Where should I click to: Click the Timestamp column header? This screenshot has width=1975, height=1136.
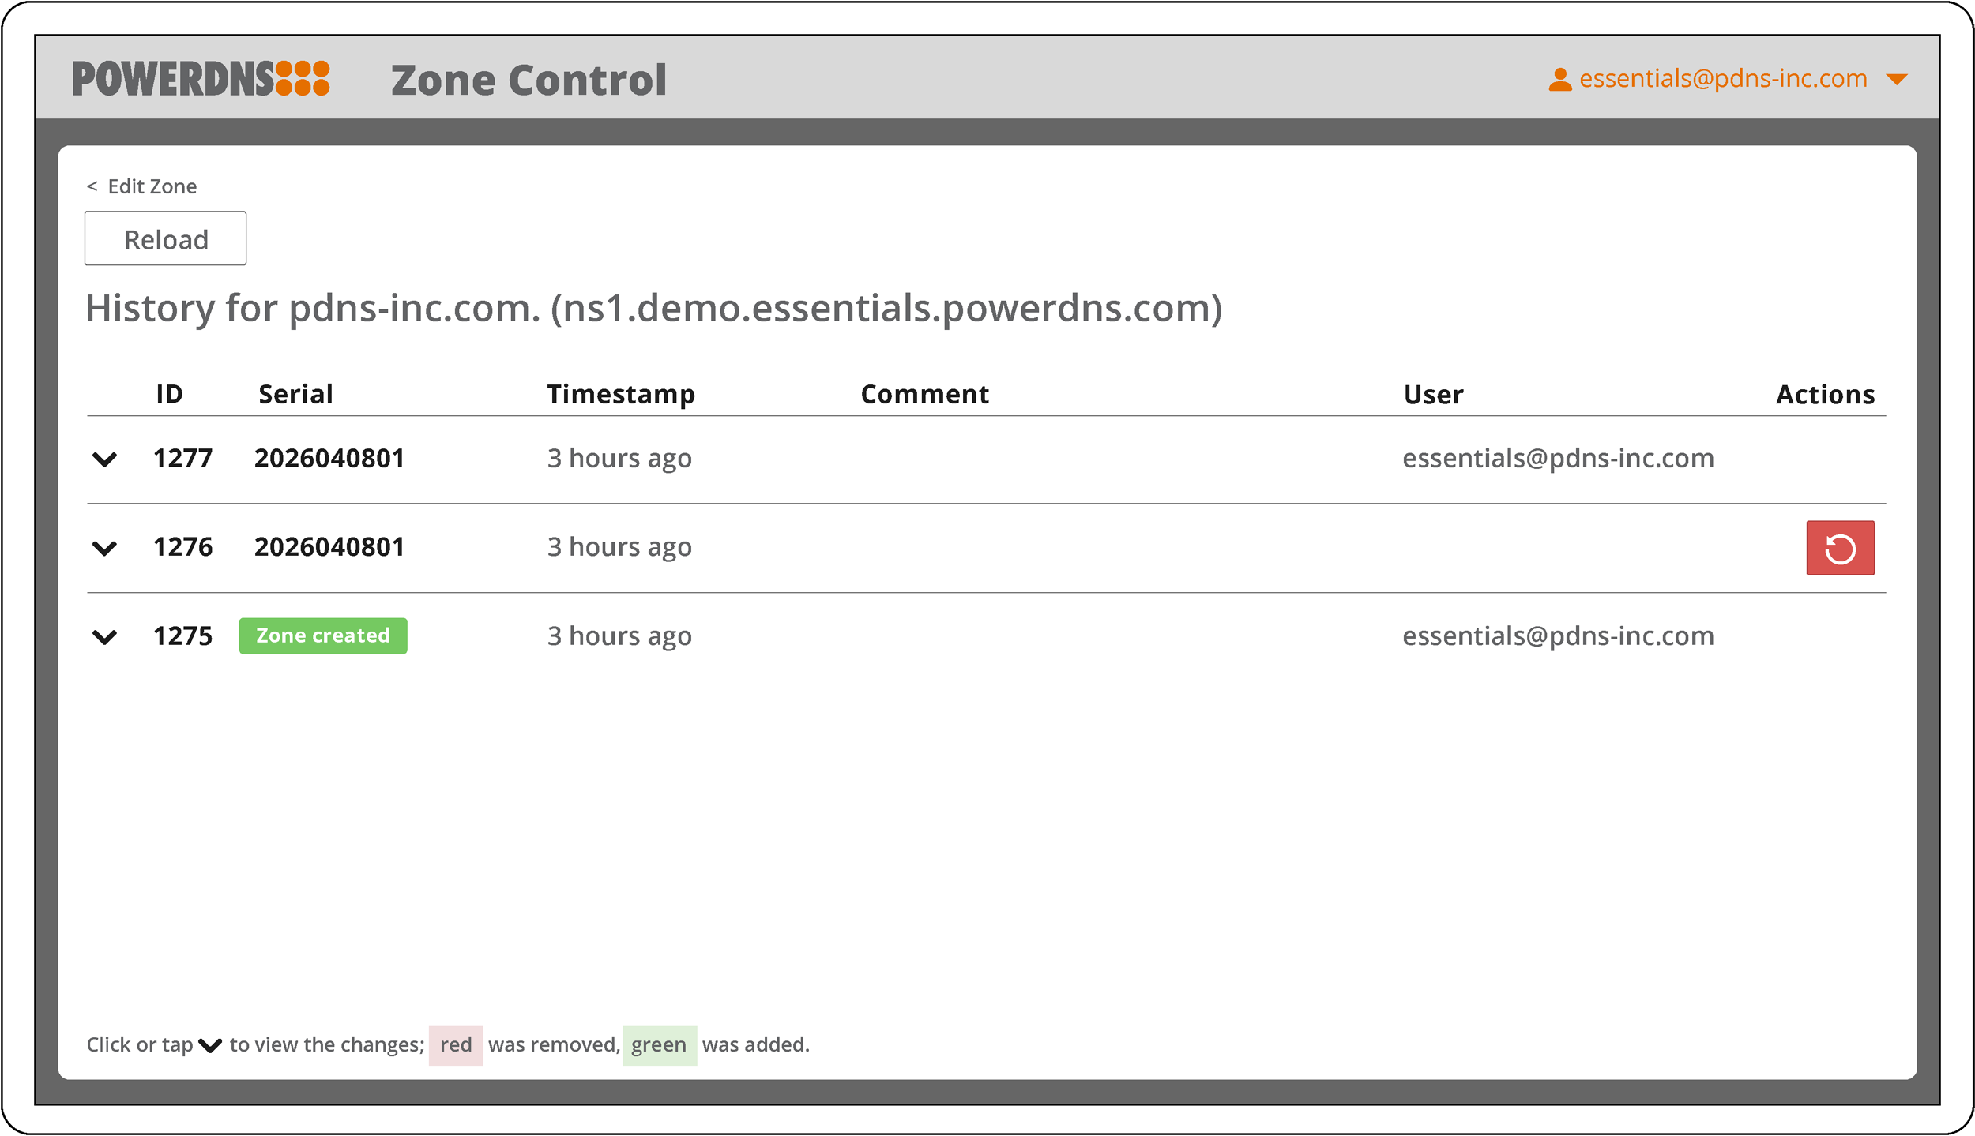[621, 394]
